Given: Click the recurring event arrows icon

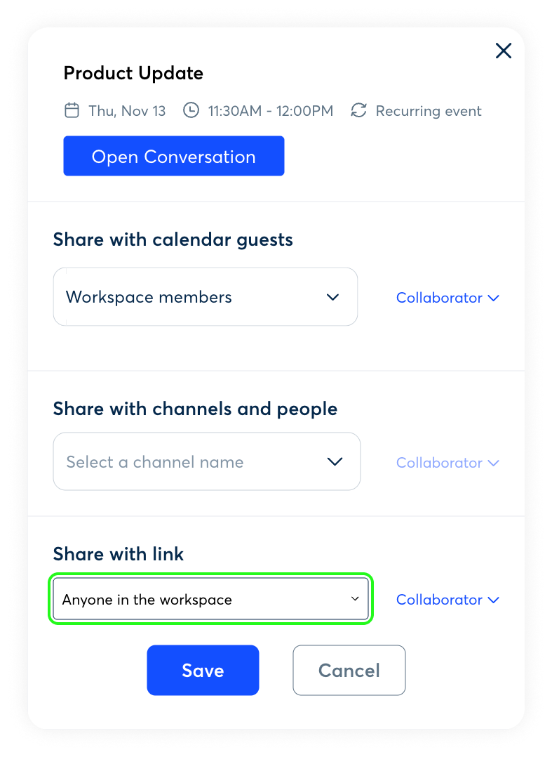Looking at the screenshot, I should tap(358, 110).
